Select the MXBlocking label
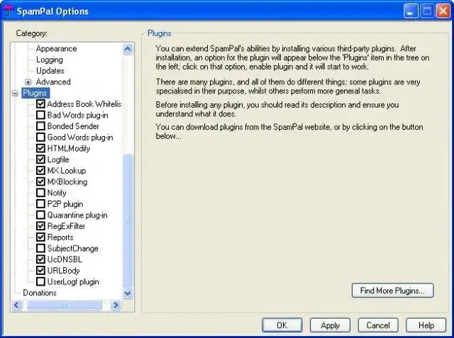Screen dimensions: 454x338 [x=67, y=181]
